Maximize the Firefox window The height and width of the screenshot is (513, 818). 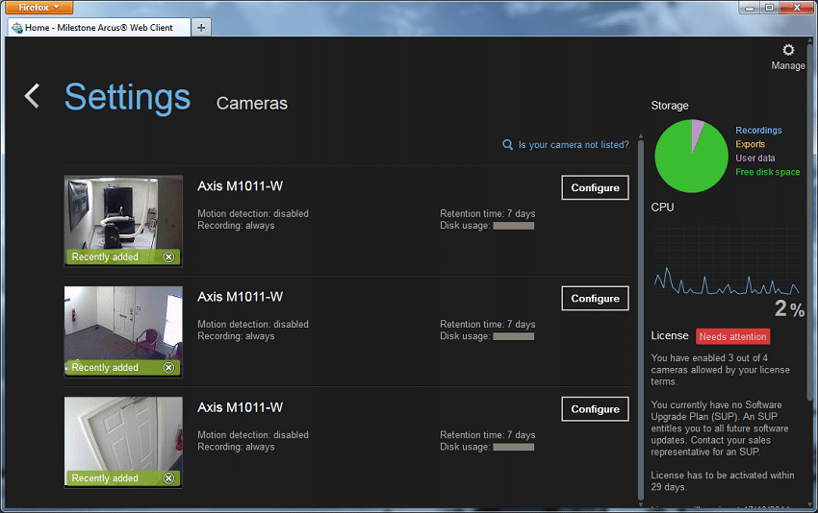tap(770, 8)
